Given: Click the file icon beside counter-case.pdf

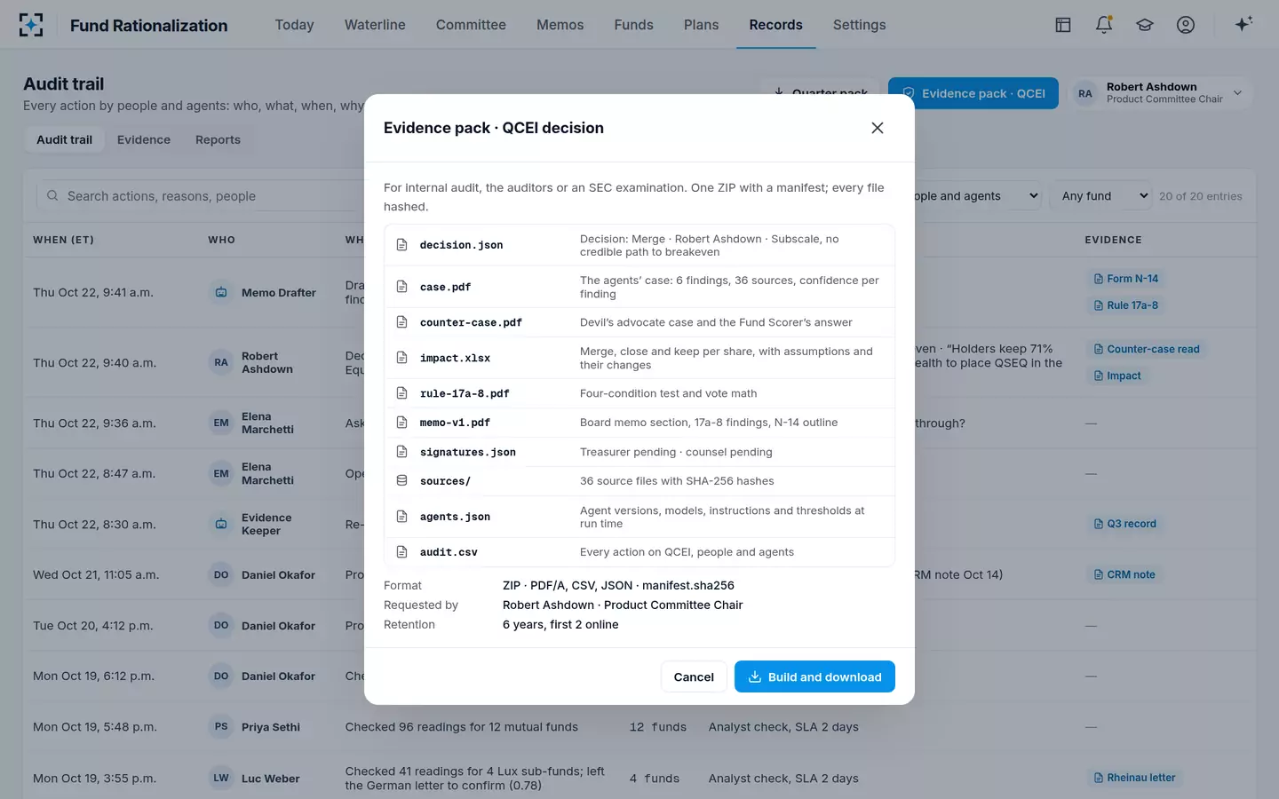Looking at the screenshot, I should pos(401,322).
